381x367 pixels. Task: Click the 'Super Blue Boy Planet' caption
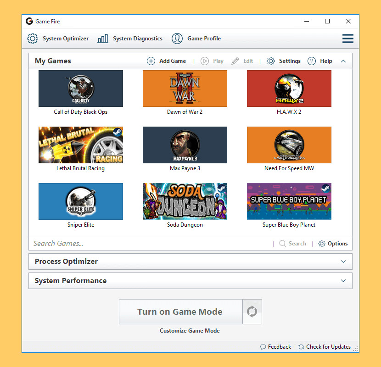point(289,225)
